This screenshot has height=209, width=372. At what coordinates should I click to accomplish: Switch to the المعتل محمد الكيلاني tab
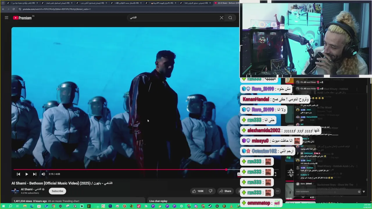pos(126,3)
